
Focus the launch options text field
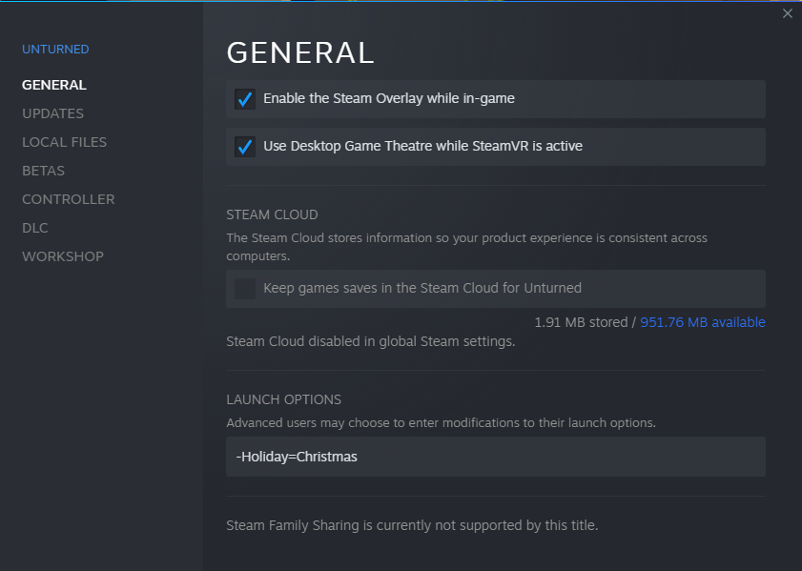coord(495,457)
